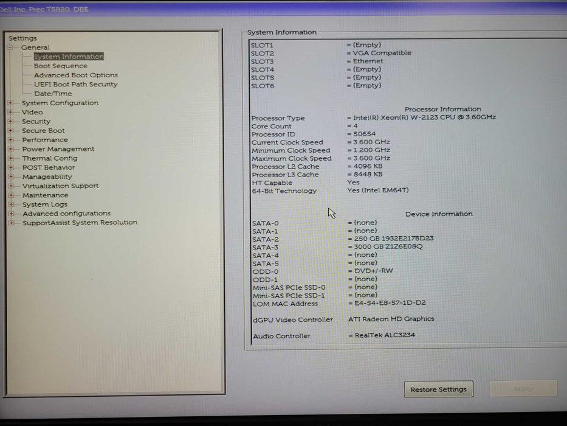Image resolution: width=567 pixels, height=426 pixels.
Task: Open Boot Sequence settings
Action: pos(60,66)
